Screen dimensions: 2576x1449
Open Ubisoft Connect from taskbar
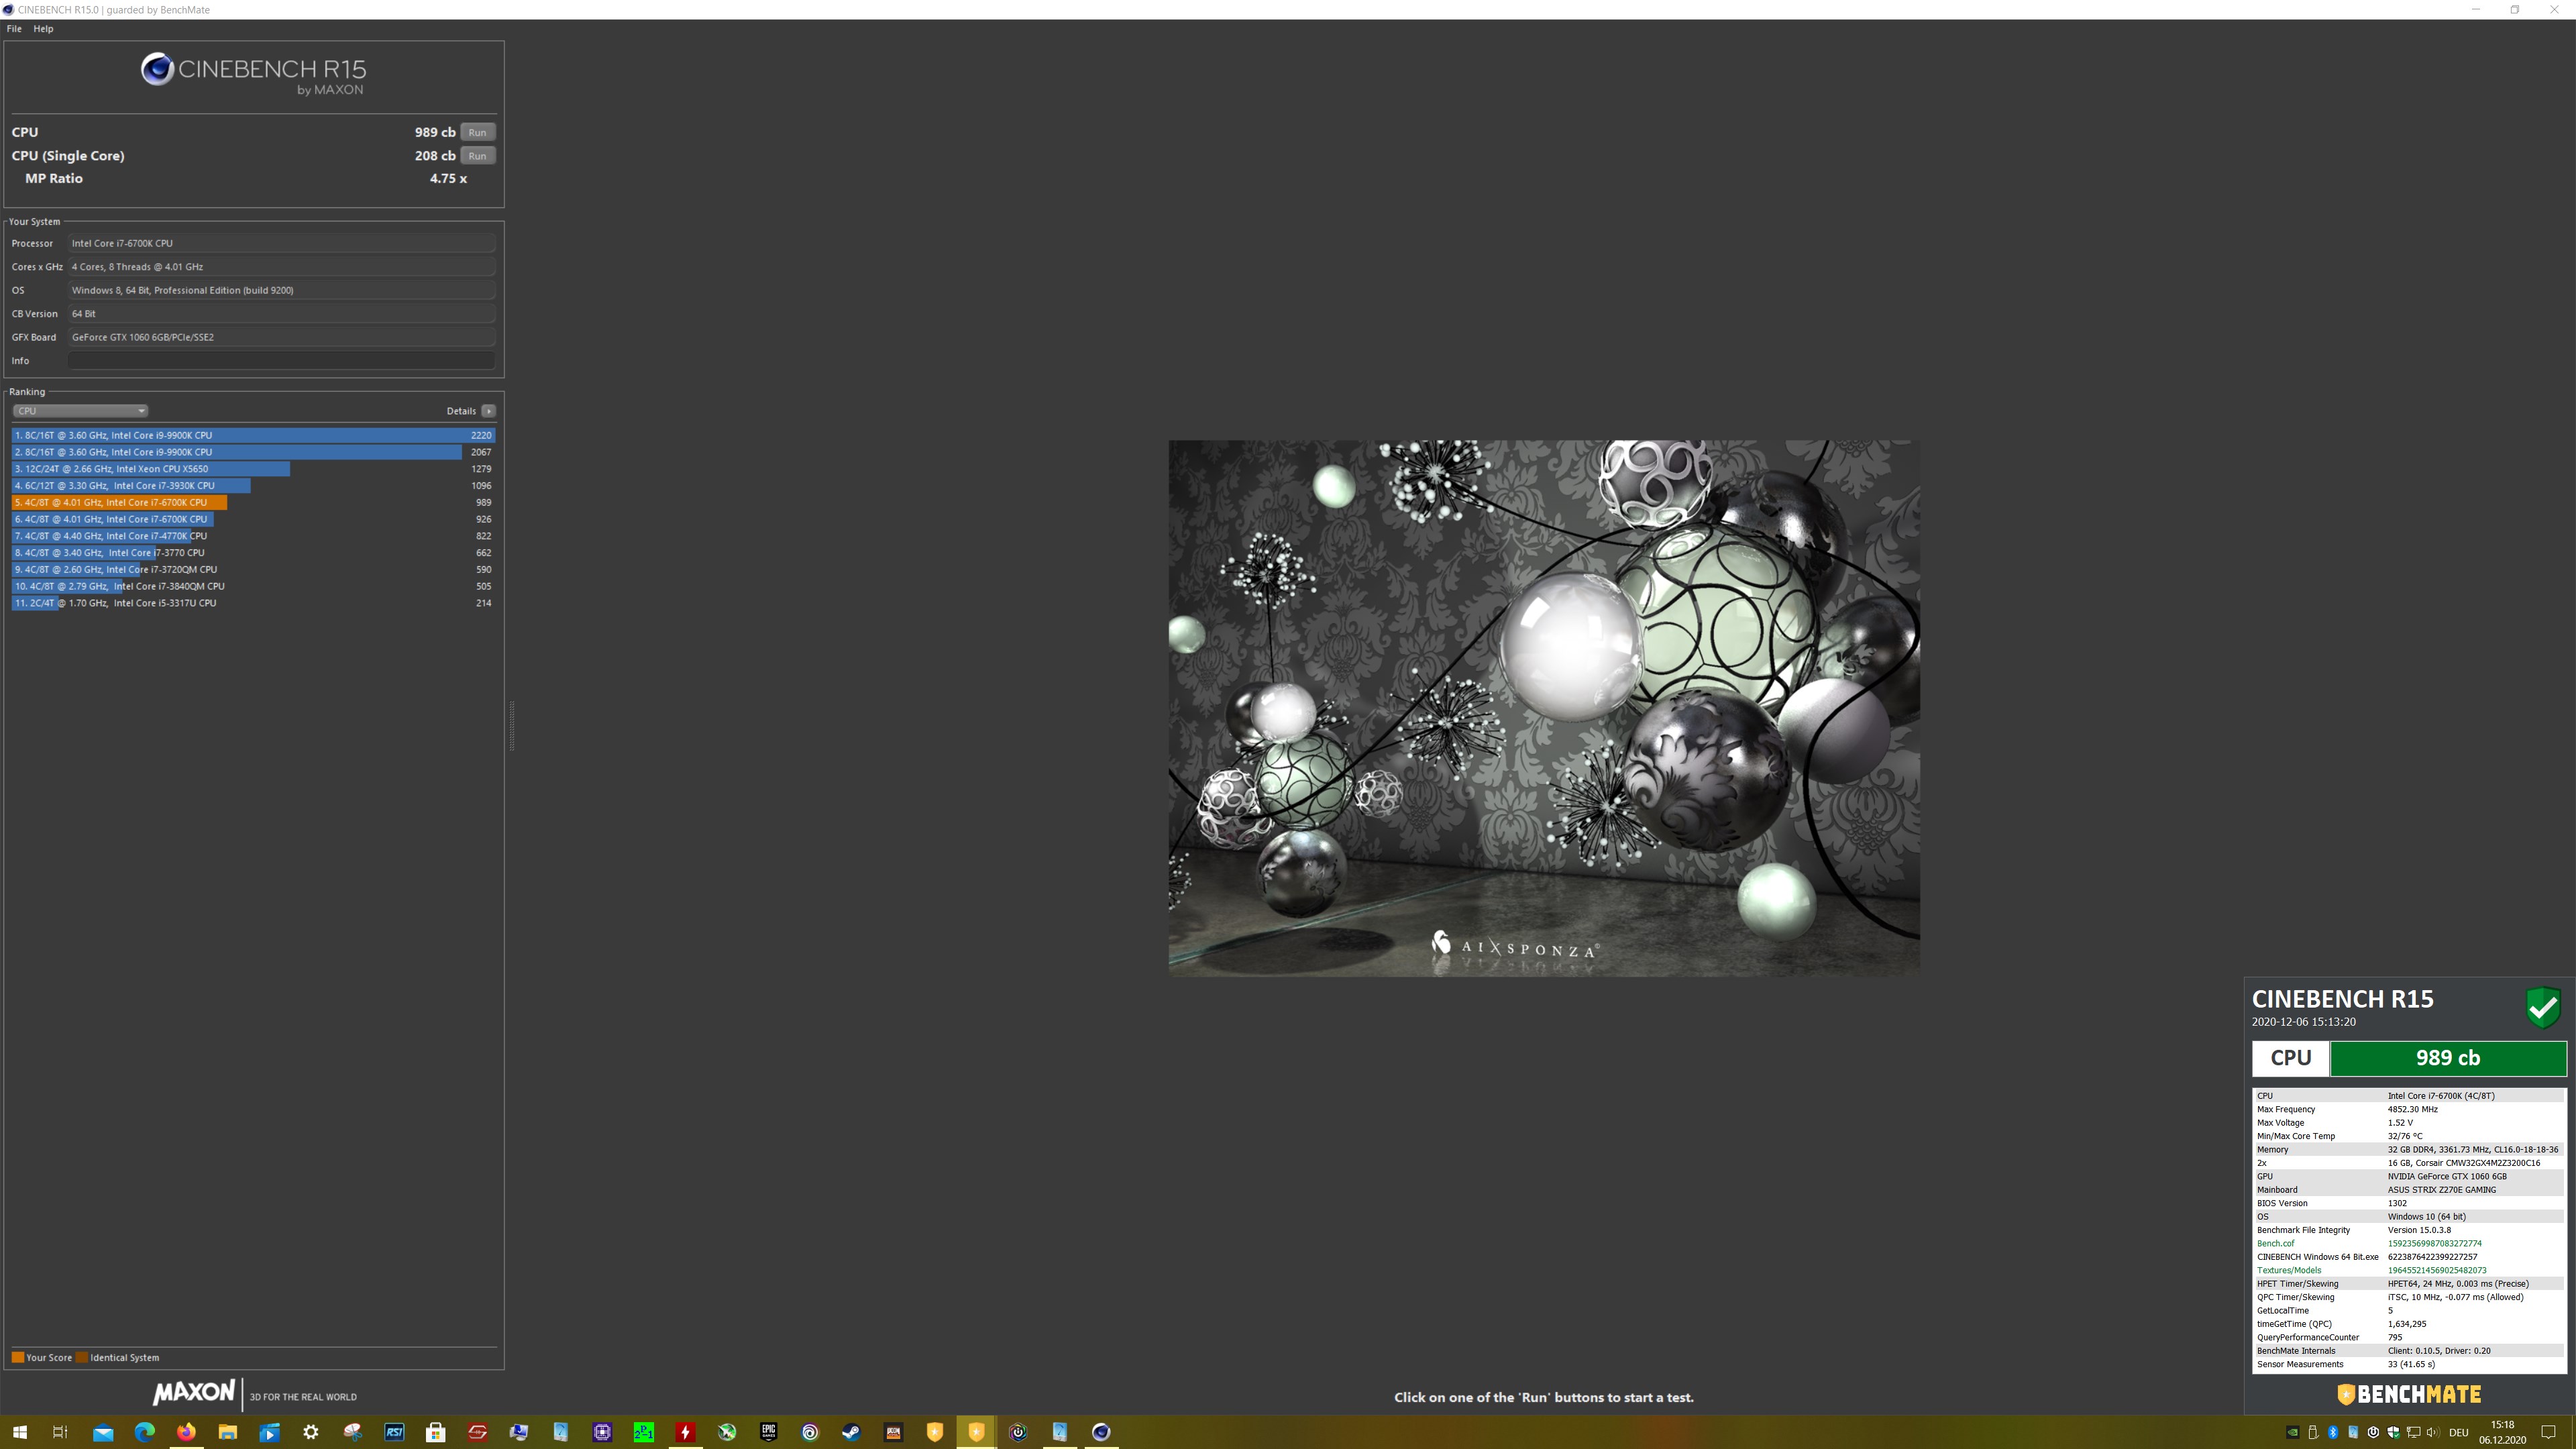pyautogui.click(x=810, y=1432)
